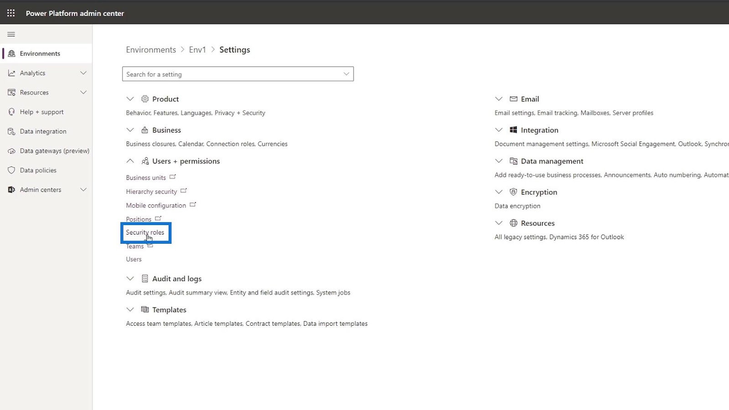Open the Hierarchy security link

(151, 192)
